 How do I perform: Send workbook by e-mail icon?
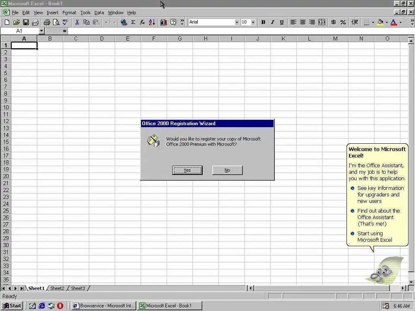click(x=35, y=23)
